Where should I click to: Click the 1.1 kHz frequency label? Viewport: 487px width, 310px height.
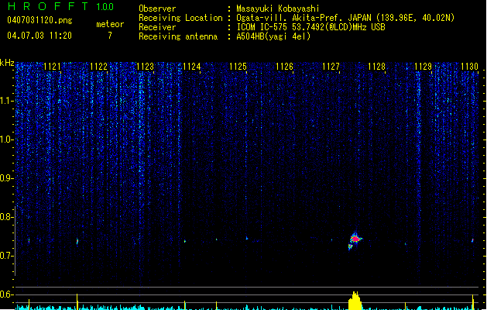coord(6,101)
